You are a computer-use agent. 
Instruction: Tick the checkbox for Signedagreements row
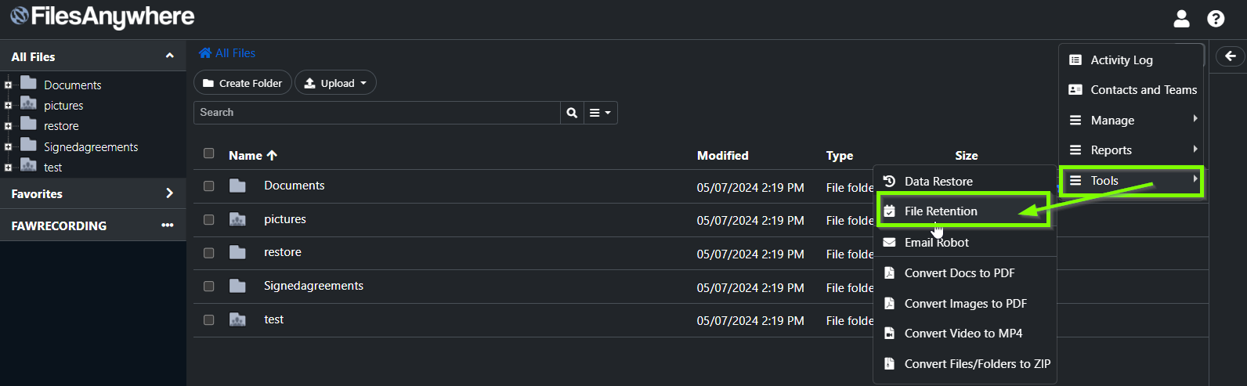[x=208, y=287]
